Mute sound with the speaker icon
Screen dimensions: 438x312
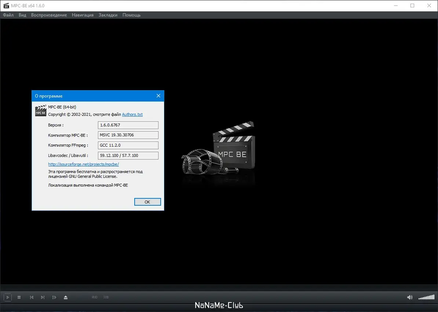click(409, 297)
